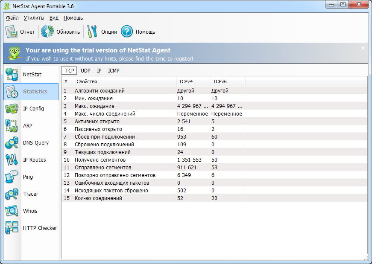Select the Statistics clock-sheet icon

[x=12, y=91]
